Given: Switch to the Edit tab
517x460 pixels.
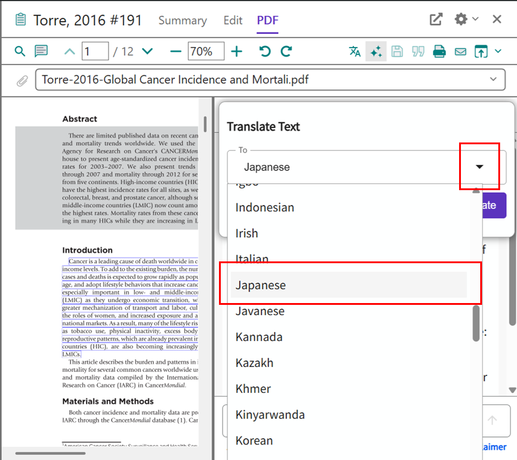Looking at the screenshot, I should (233, 21).
